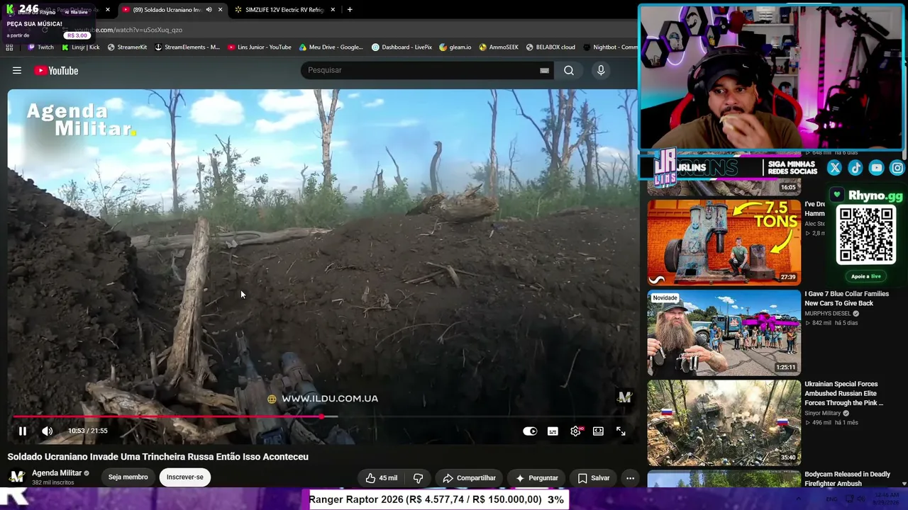
Task: Close the SIMZLIFE tab
Action: pyautogui.click(x=332, y=10)
